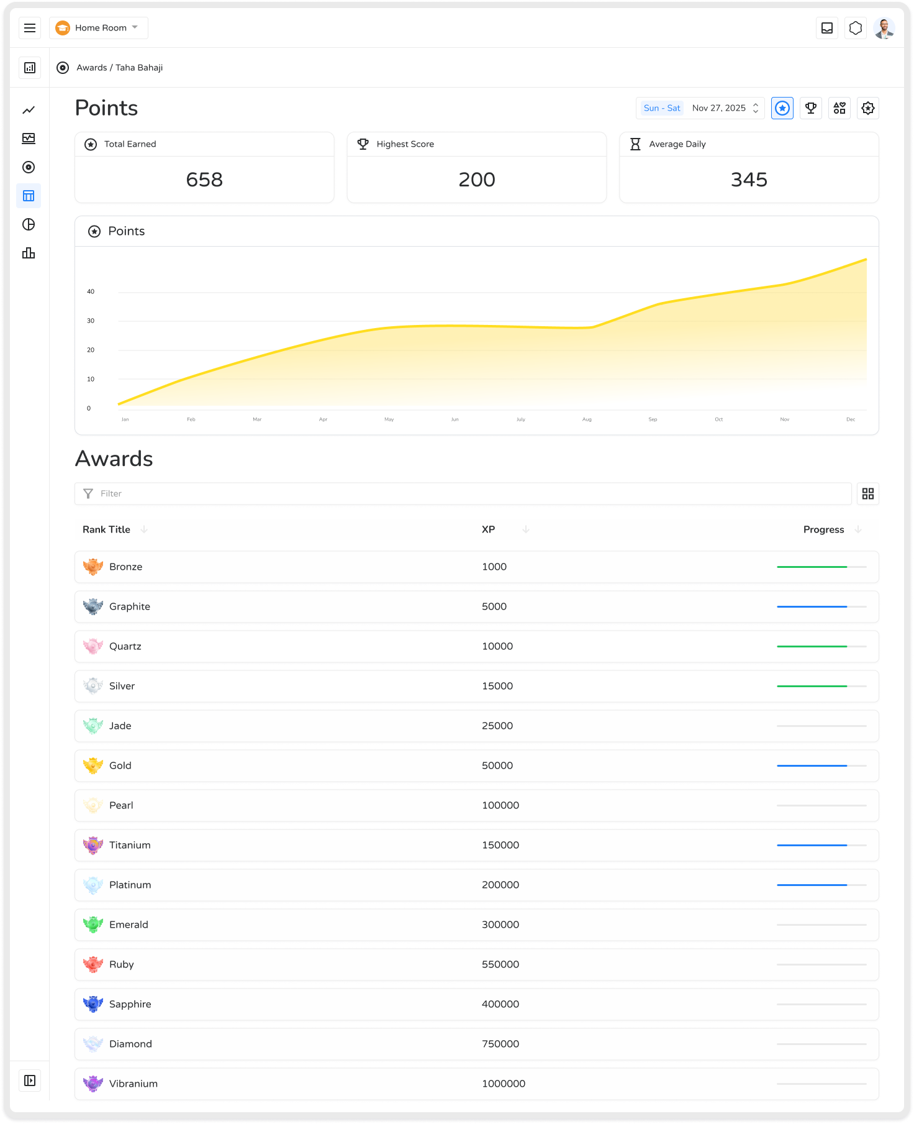Sort by XP column arrow
Viewport: 914px width, 1124px height.
[526, 529]
